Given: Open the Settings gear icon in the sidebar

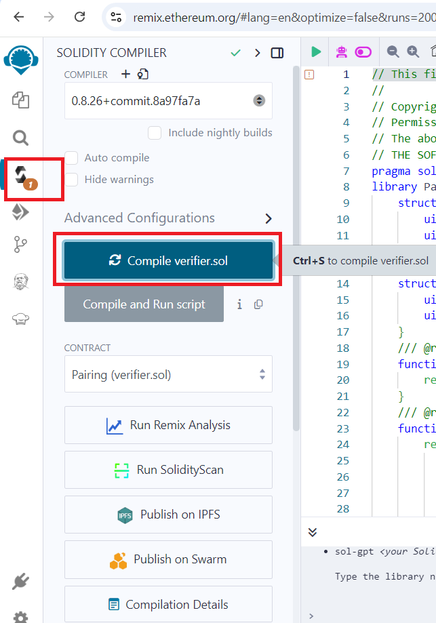Looking at the screenshot, I should click(20, 617).
